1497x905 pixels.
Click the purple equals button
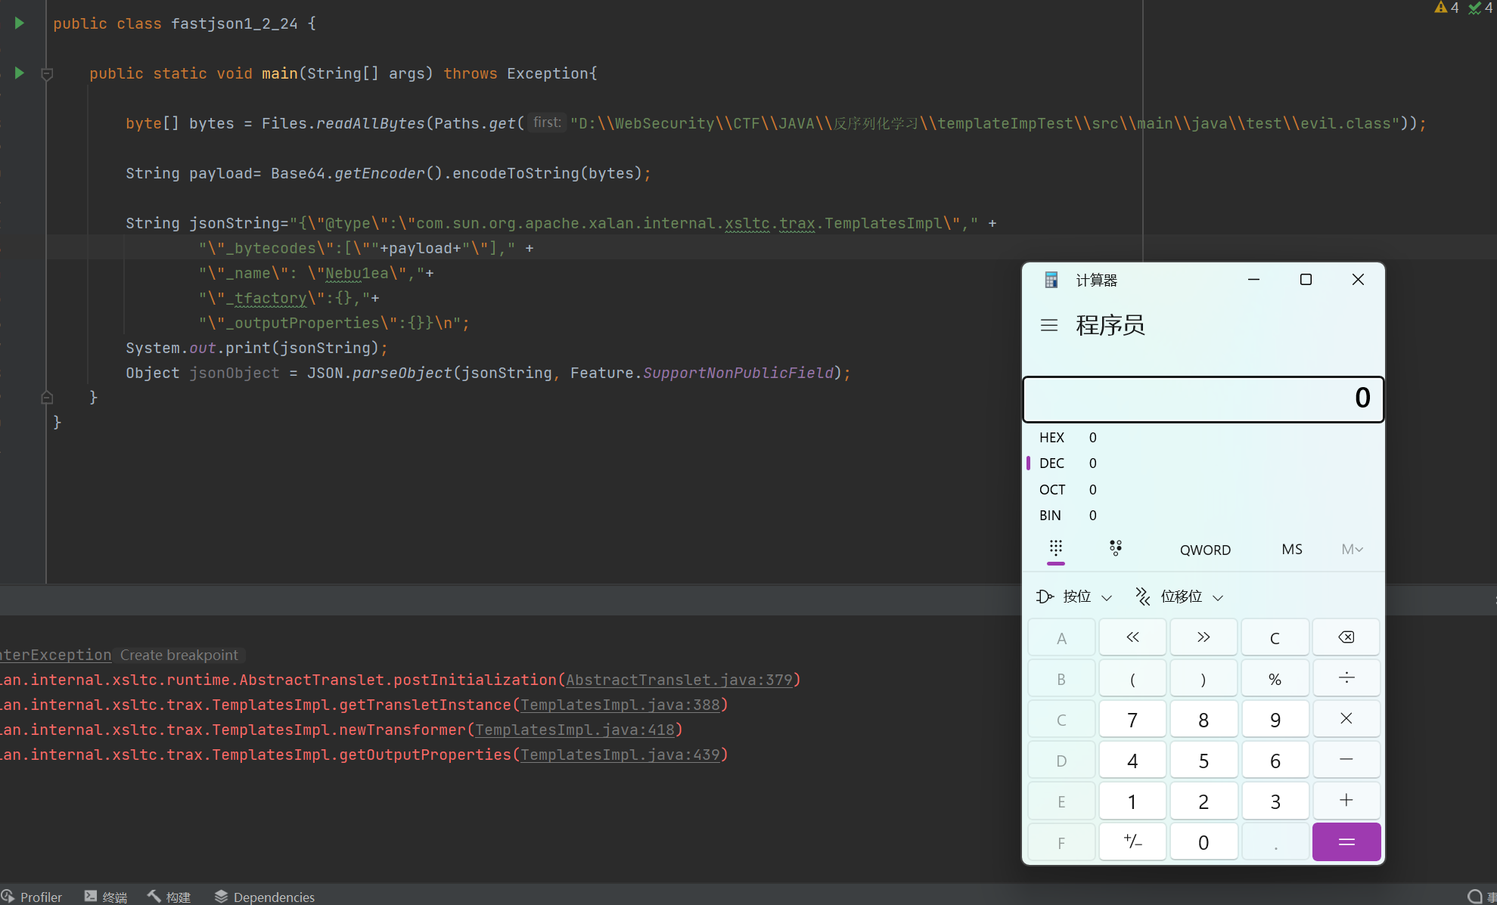click(x=1346, y=841)
